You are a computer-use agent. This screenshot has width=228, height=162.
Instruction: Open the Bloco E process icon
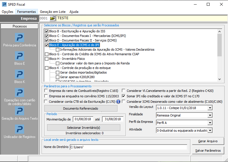(20, 56)
